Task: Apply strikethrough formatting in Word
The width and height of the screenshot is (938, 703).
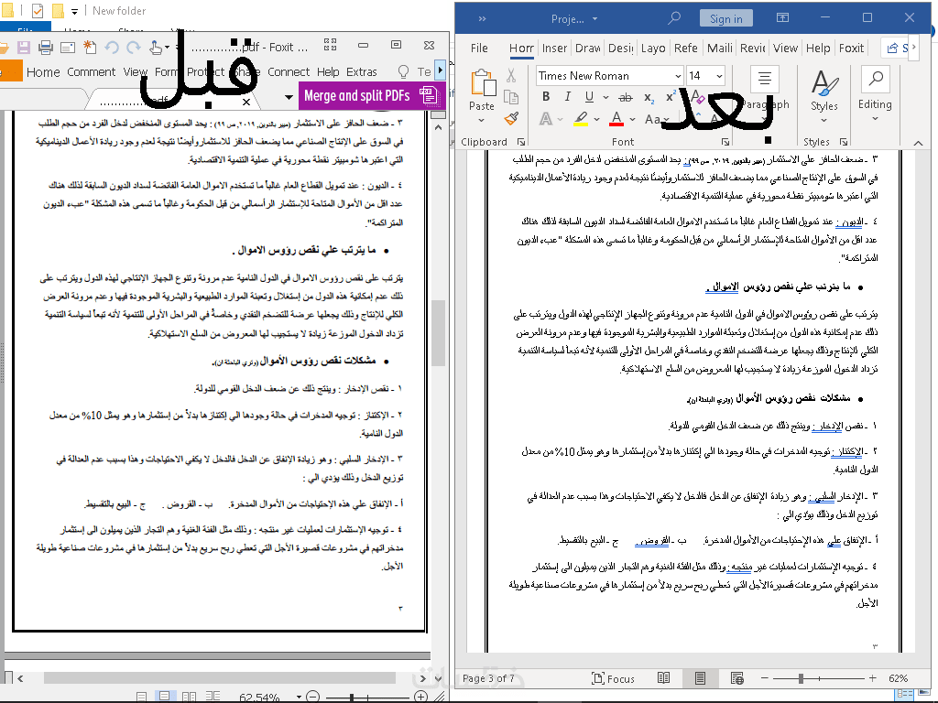Action: click(x=625, y=97)
